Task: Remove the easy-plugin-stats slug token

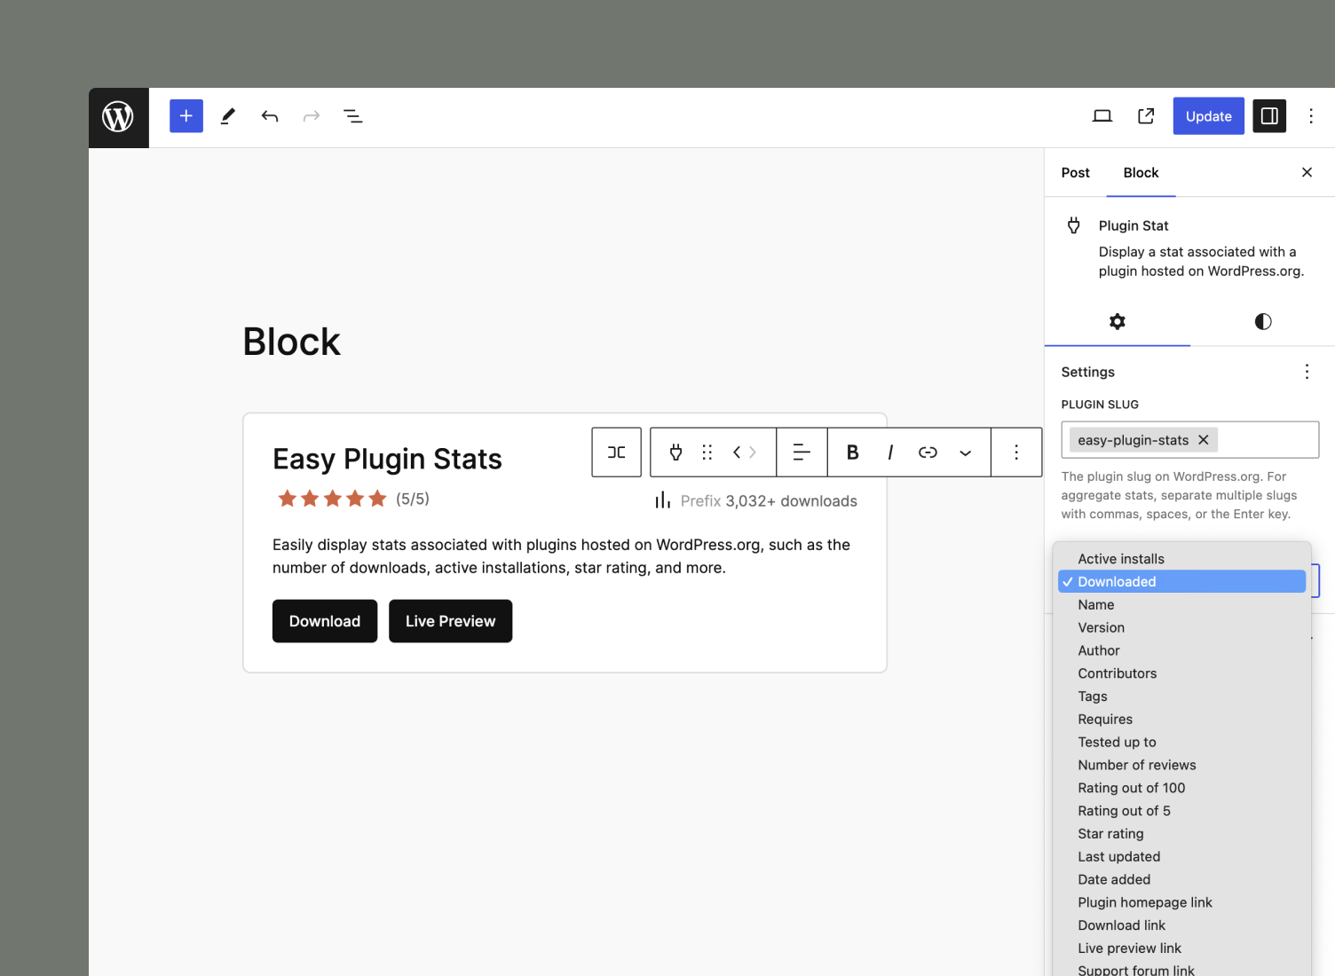Action: (x=1204, y=440)
